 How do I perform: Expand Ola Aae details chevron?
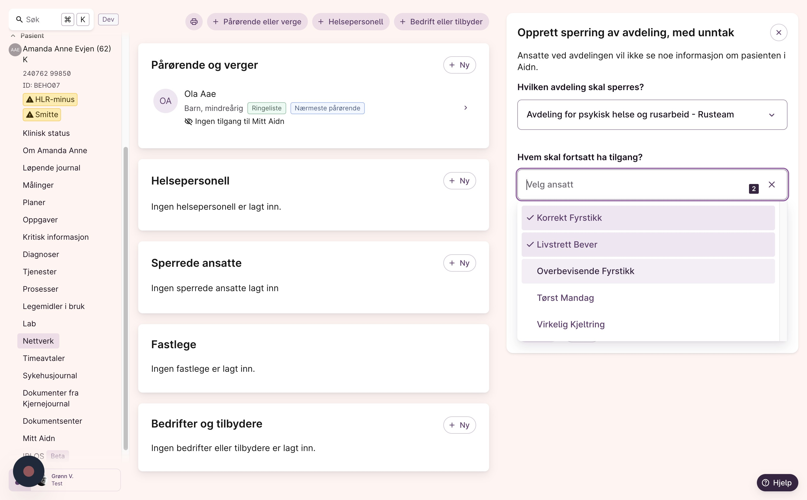coord(466,108)
